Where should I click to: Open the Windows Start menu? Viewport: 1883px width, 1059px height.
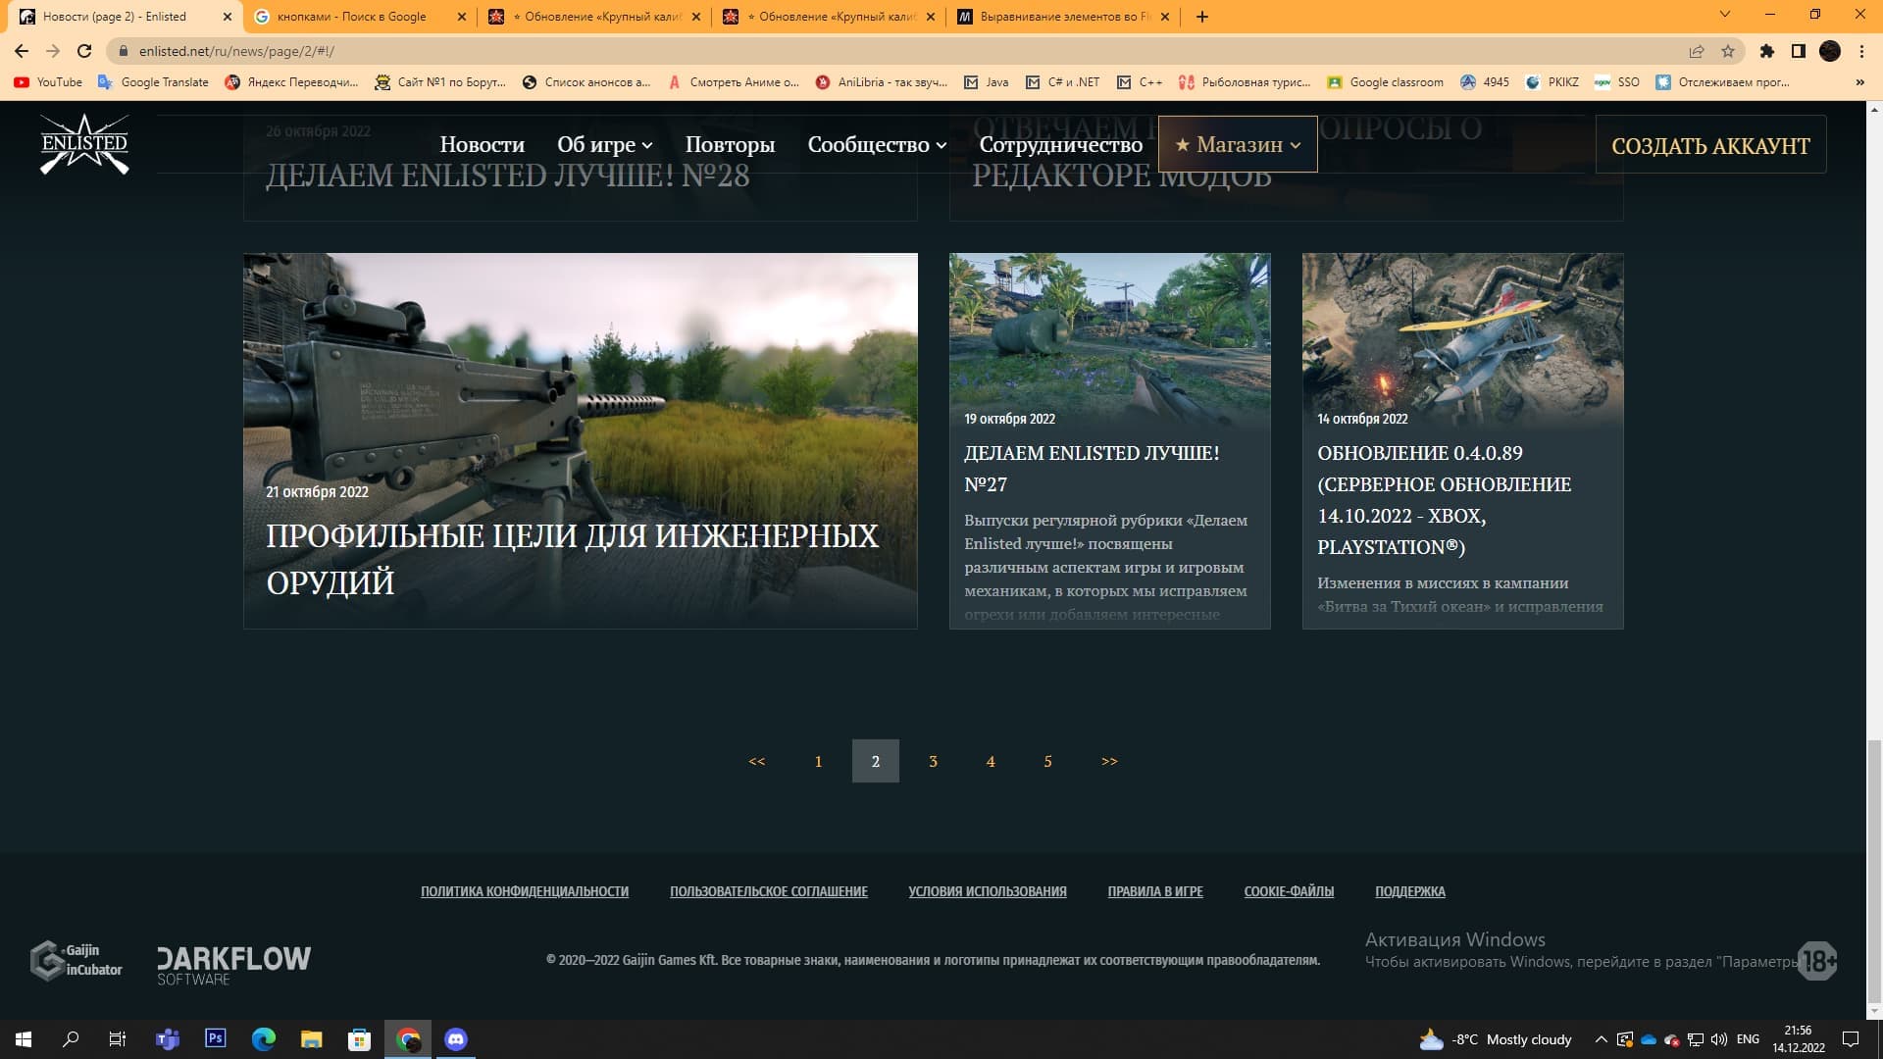point(24,1039)
